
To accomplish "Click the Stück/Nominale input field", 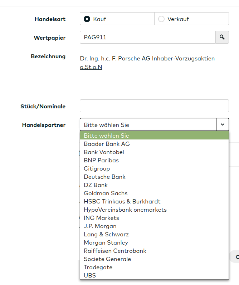I will 154,106.
